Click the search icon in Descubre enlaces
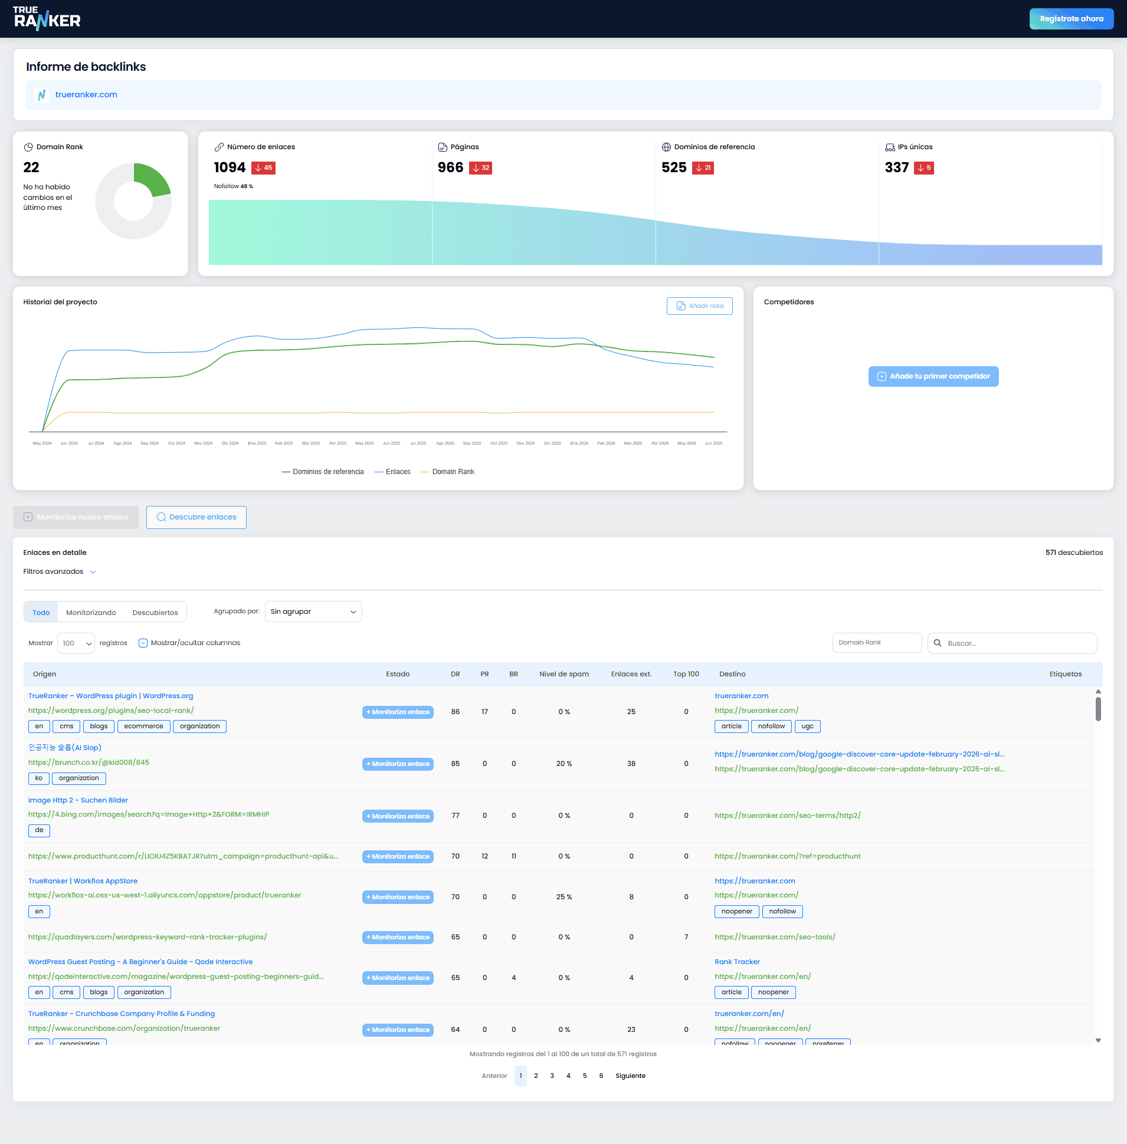Screen dimensions: 1127x1144 [161, 517]
